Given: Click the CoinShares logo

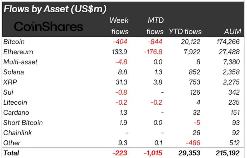Looking at the screenshot, I should (x=49, y=26).
